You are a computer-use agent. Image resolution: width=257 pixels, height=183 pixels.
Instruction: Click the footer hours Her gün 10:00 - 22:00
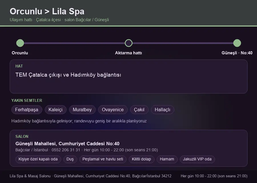pyautogui.click(x=214, y=176)
